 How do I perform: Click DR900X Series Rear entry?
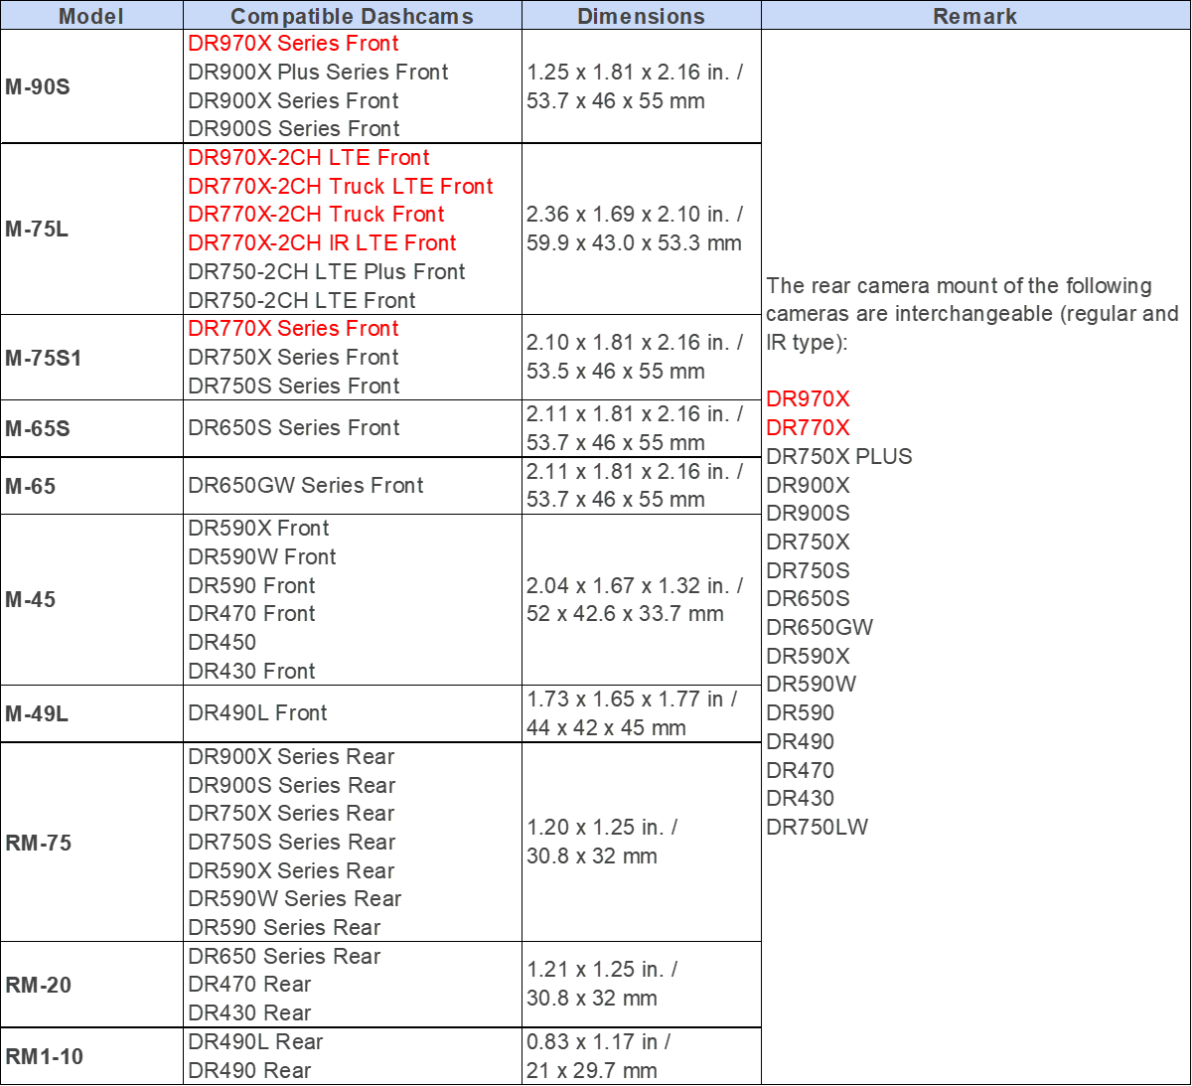coord(291,757)
